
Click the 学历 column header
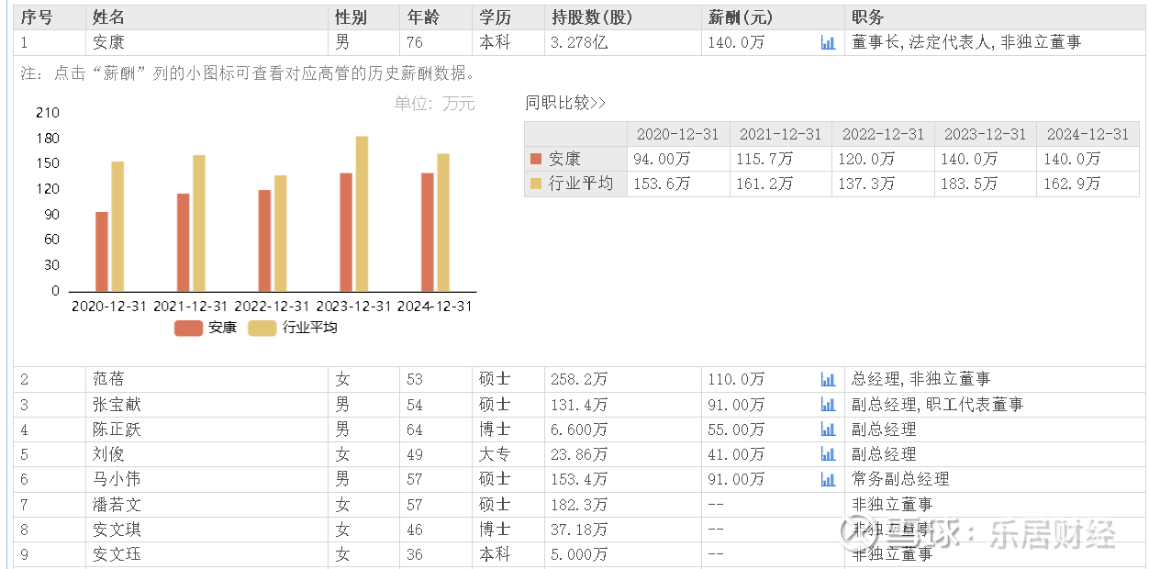coord(495,17)
